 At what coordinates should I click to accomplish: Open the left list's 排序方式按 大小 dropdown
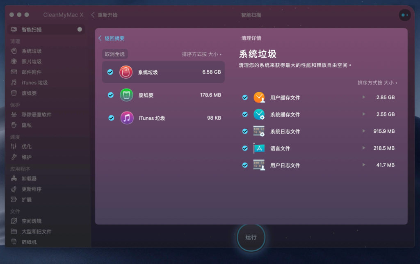[x=202, y=54]
